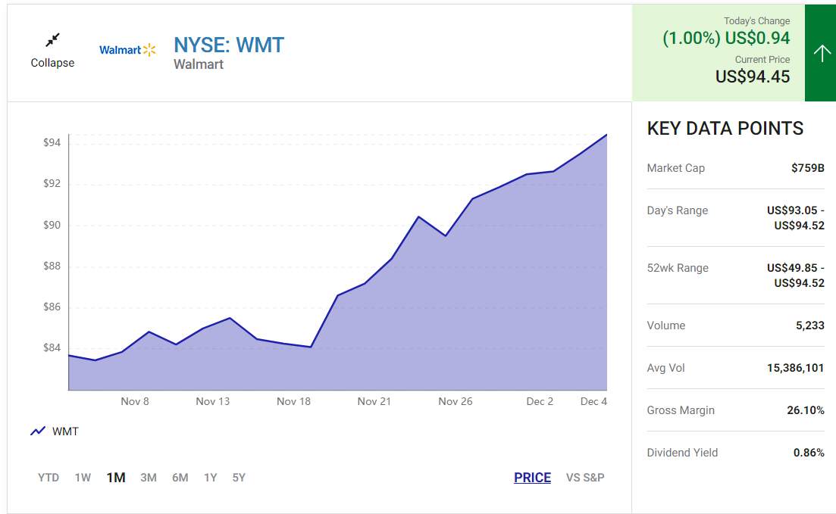Viewport: 836px width, 514px height.
Task: Select the 1M time range
Action: [x=116, y=477]
